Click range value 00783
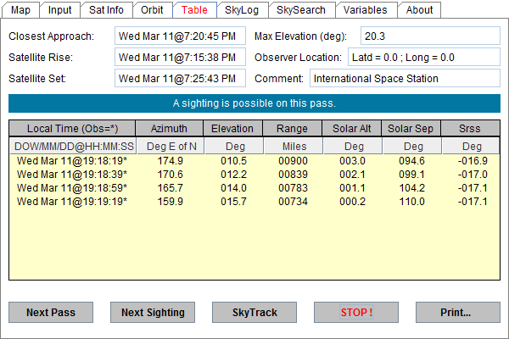Viewport: 509px width, 339px height. tap(294, 188)
